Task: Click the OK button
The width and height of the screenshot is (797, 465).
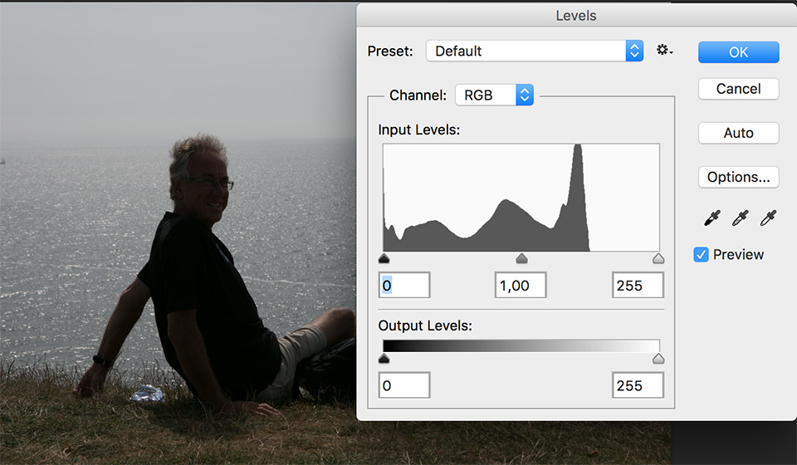Action: [x=739, y=52]
